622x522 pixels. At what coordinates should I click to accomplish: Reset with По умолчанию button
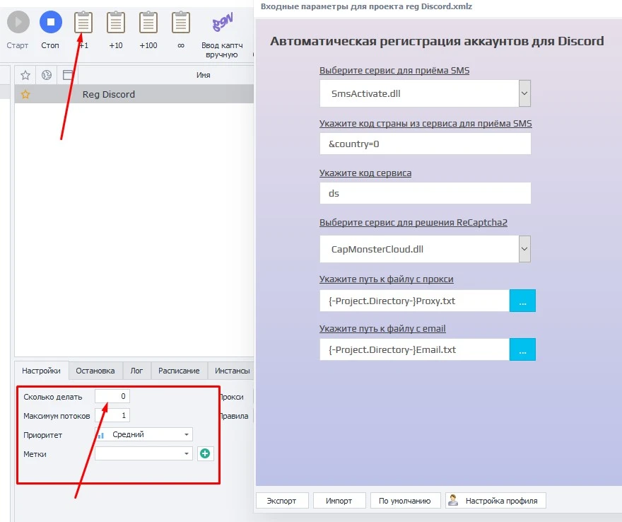click(405, 501)
